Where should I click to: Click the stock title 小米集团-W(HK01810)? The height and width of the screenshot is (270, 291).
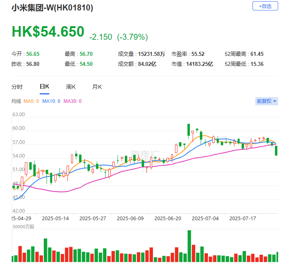tap(52, 8)
